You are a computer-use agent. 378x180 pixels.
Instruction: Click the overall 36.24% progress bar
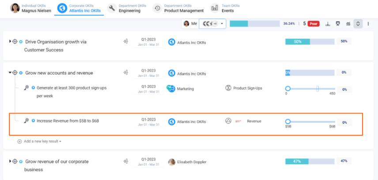click(x=254, y=24)
